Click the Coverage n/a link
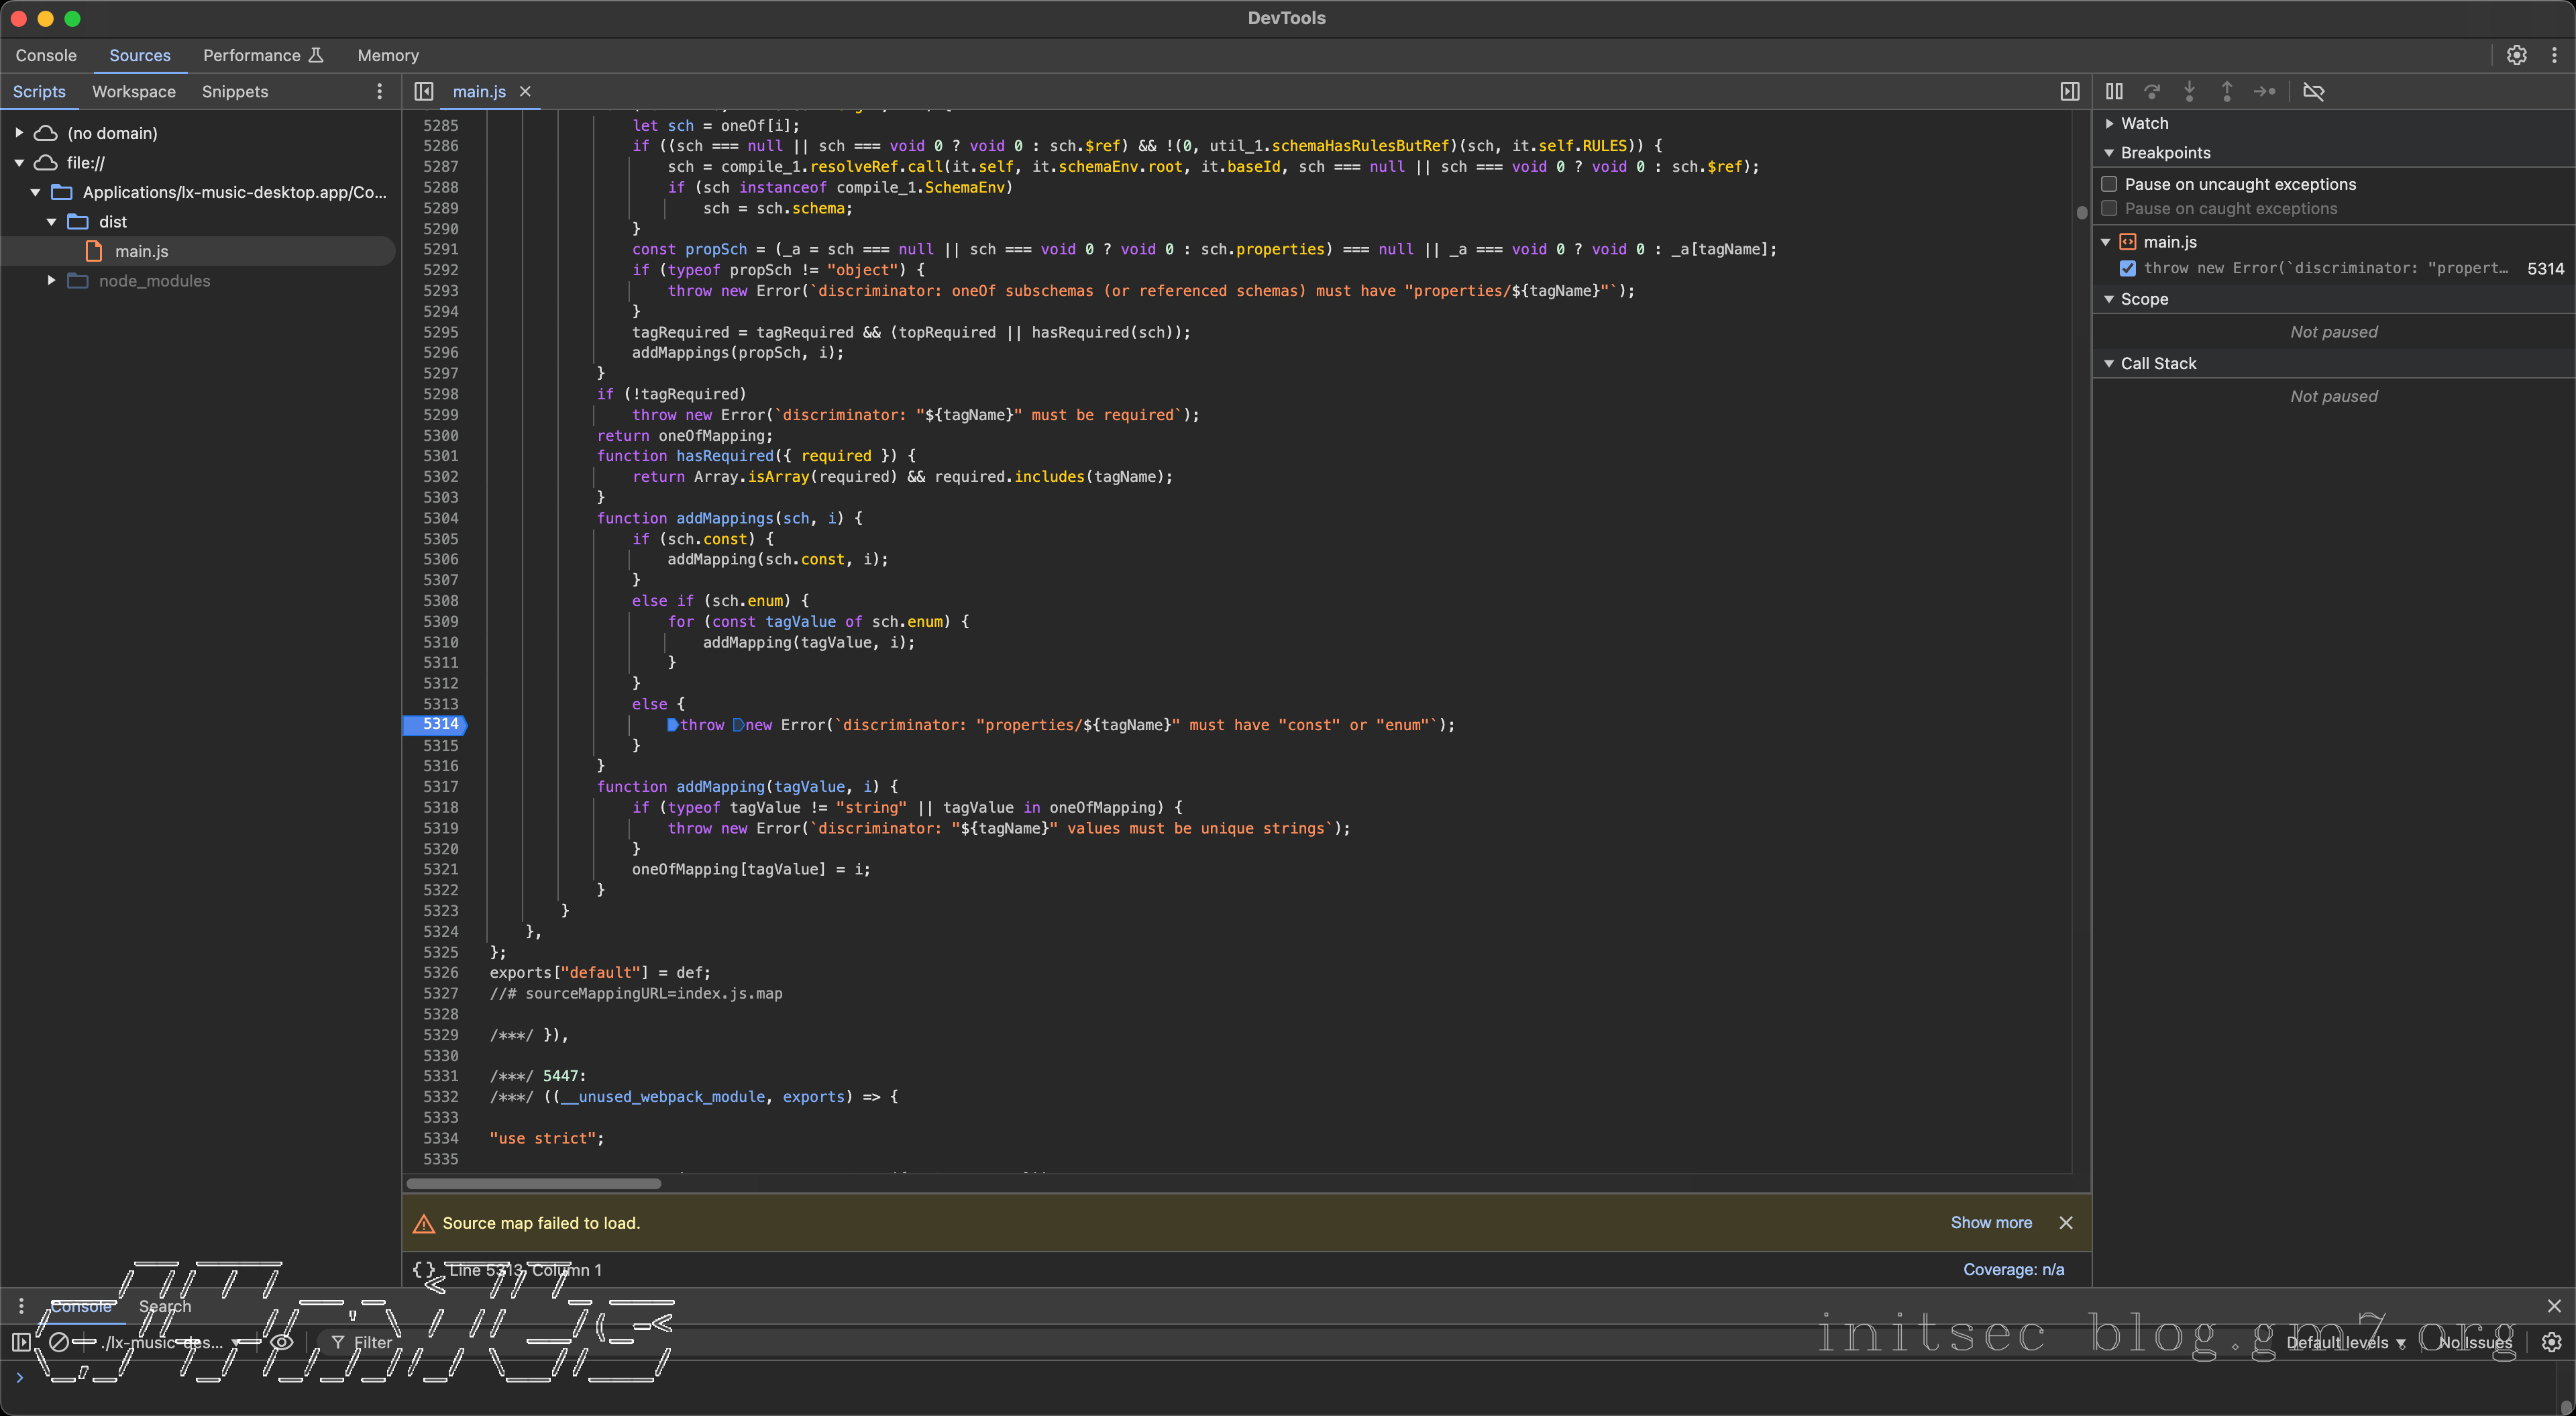The height and width of the screenshot is (1416, 2576). click(x=2013, y=1269)
